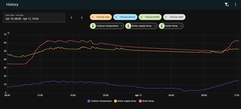
Task: Click the Choose area chip
Action: [101, 17]
